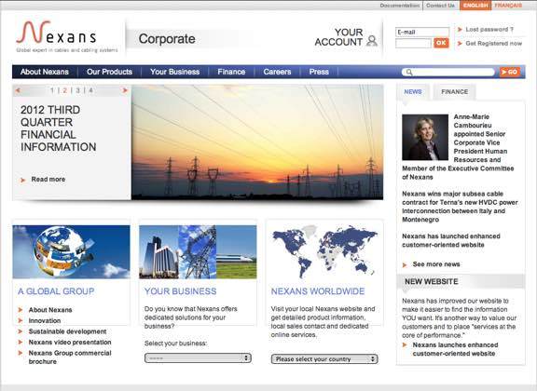Viewport: 537px width, 391px height.
Task: Click NEXANS WORLDWIDE heading
Action: click(x=318, y=291)
